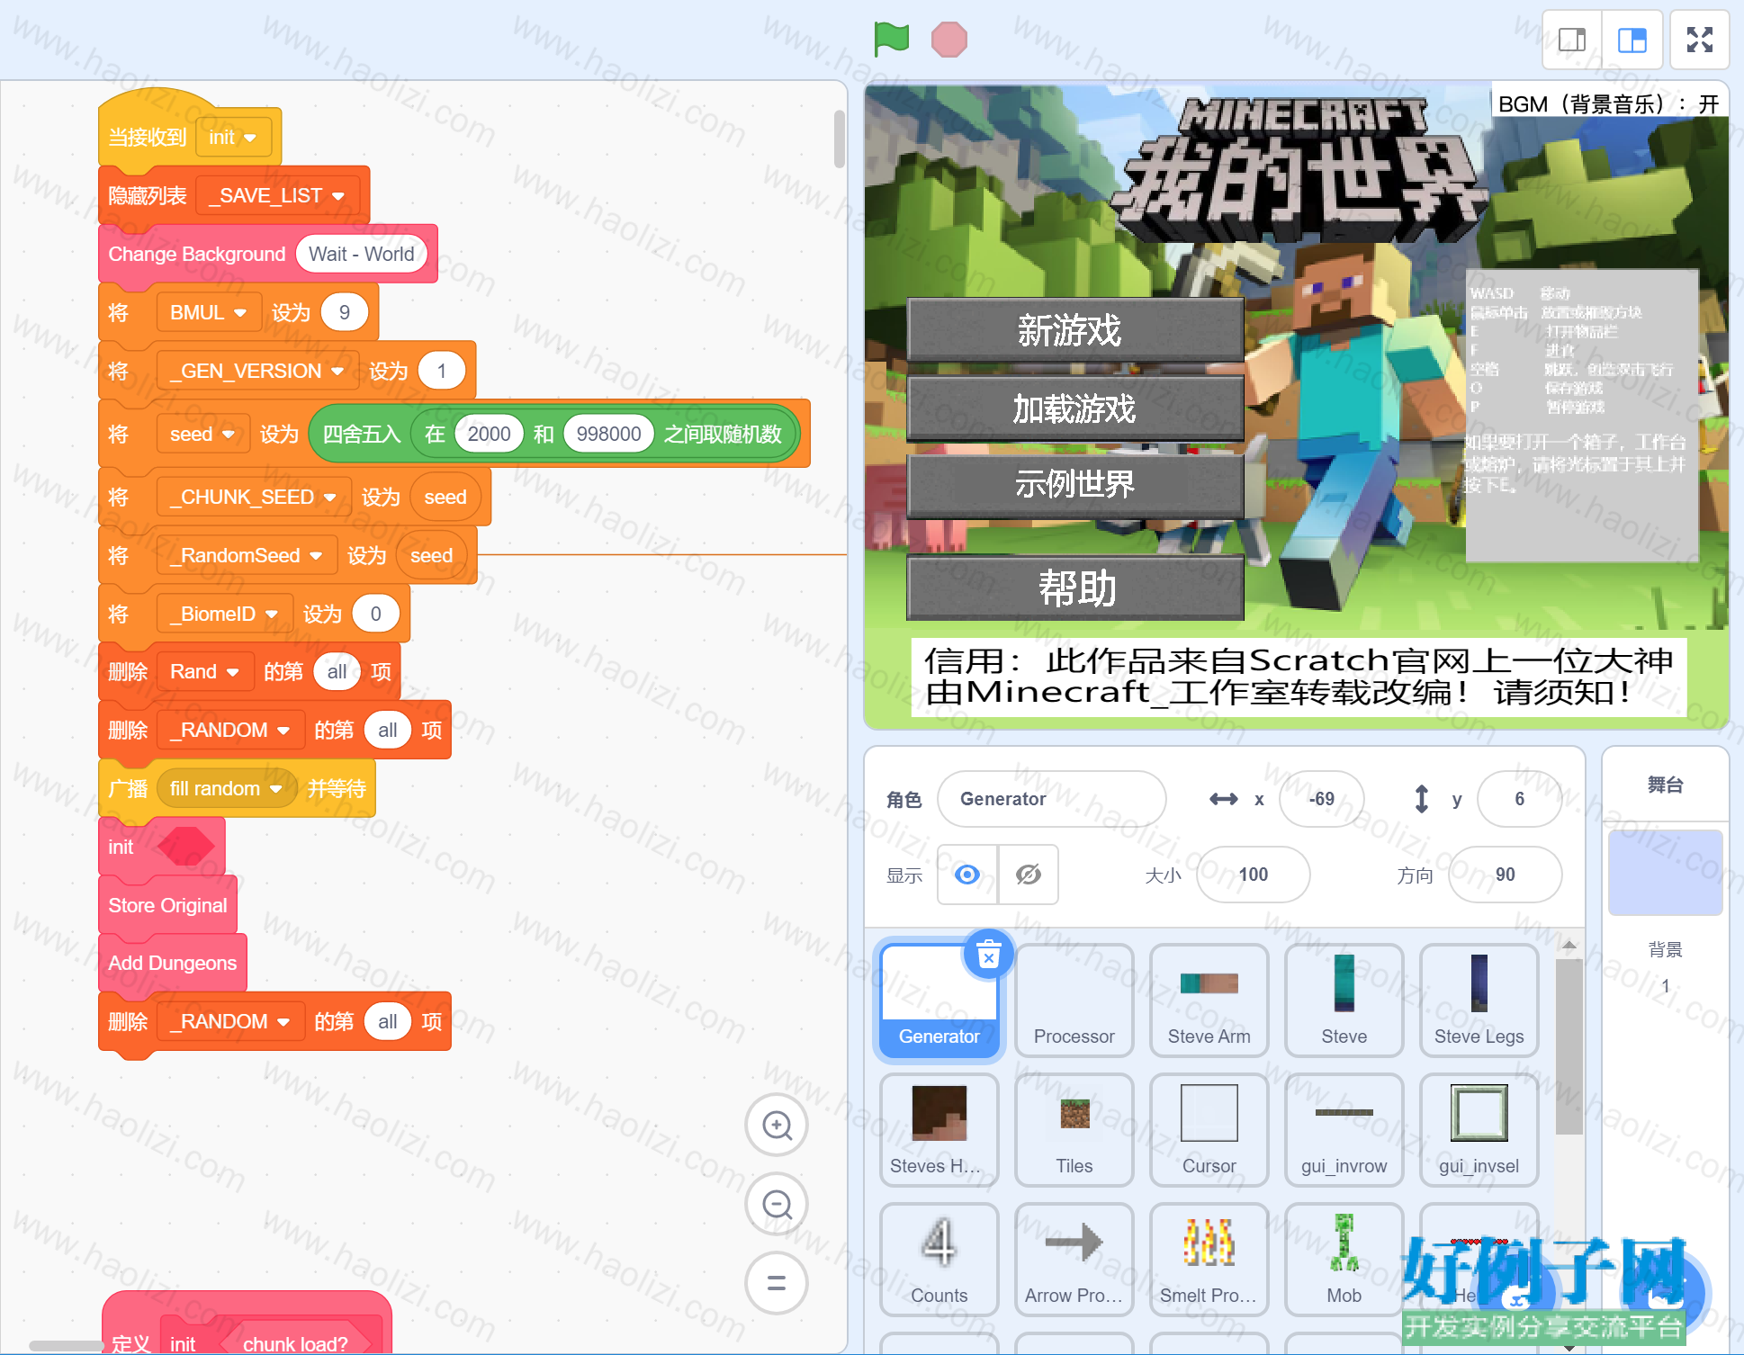The image size is (1744, 1355).
Task: Select the gui_invsel sprite
Action: point(1479,1129)
